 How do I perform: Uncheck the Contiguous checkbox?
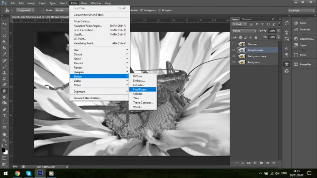(141, 10)
